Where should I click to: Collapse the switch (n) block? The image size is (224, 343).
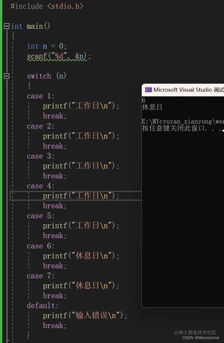[x=6, y=76]
